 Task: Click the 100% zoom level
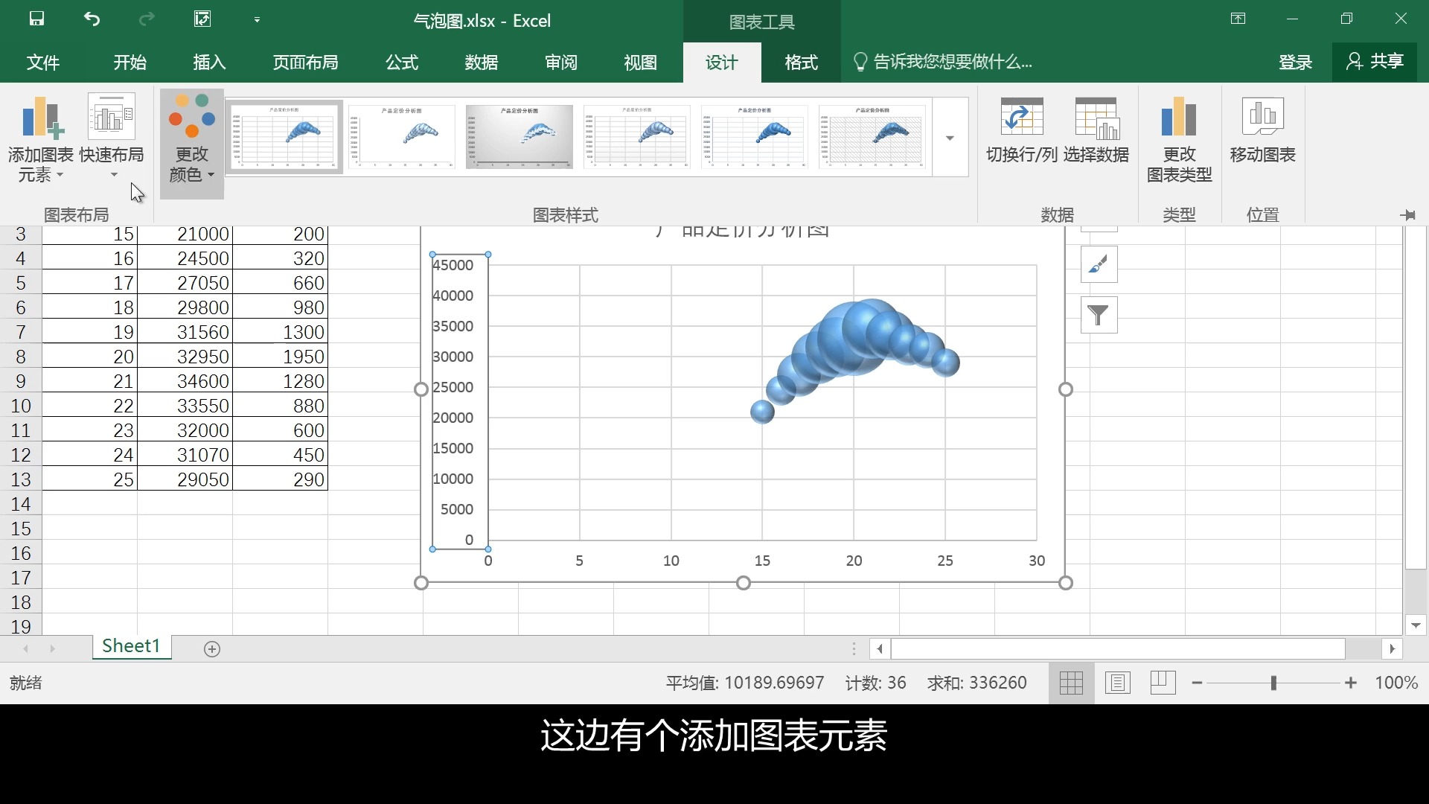point(1396,683)
